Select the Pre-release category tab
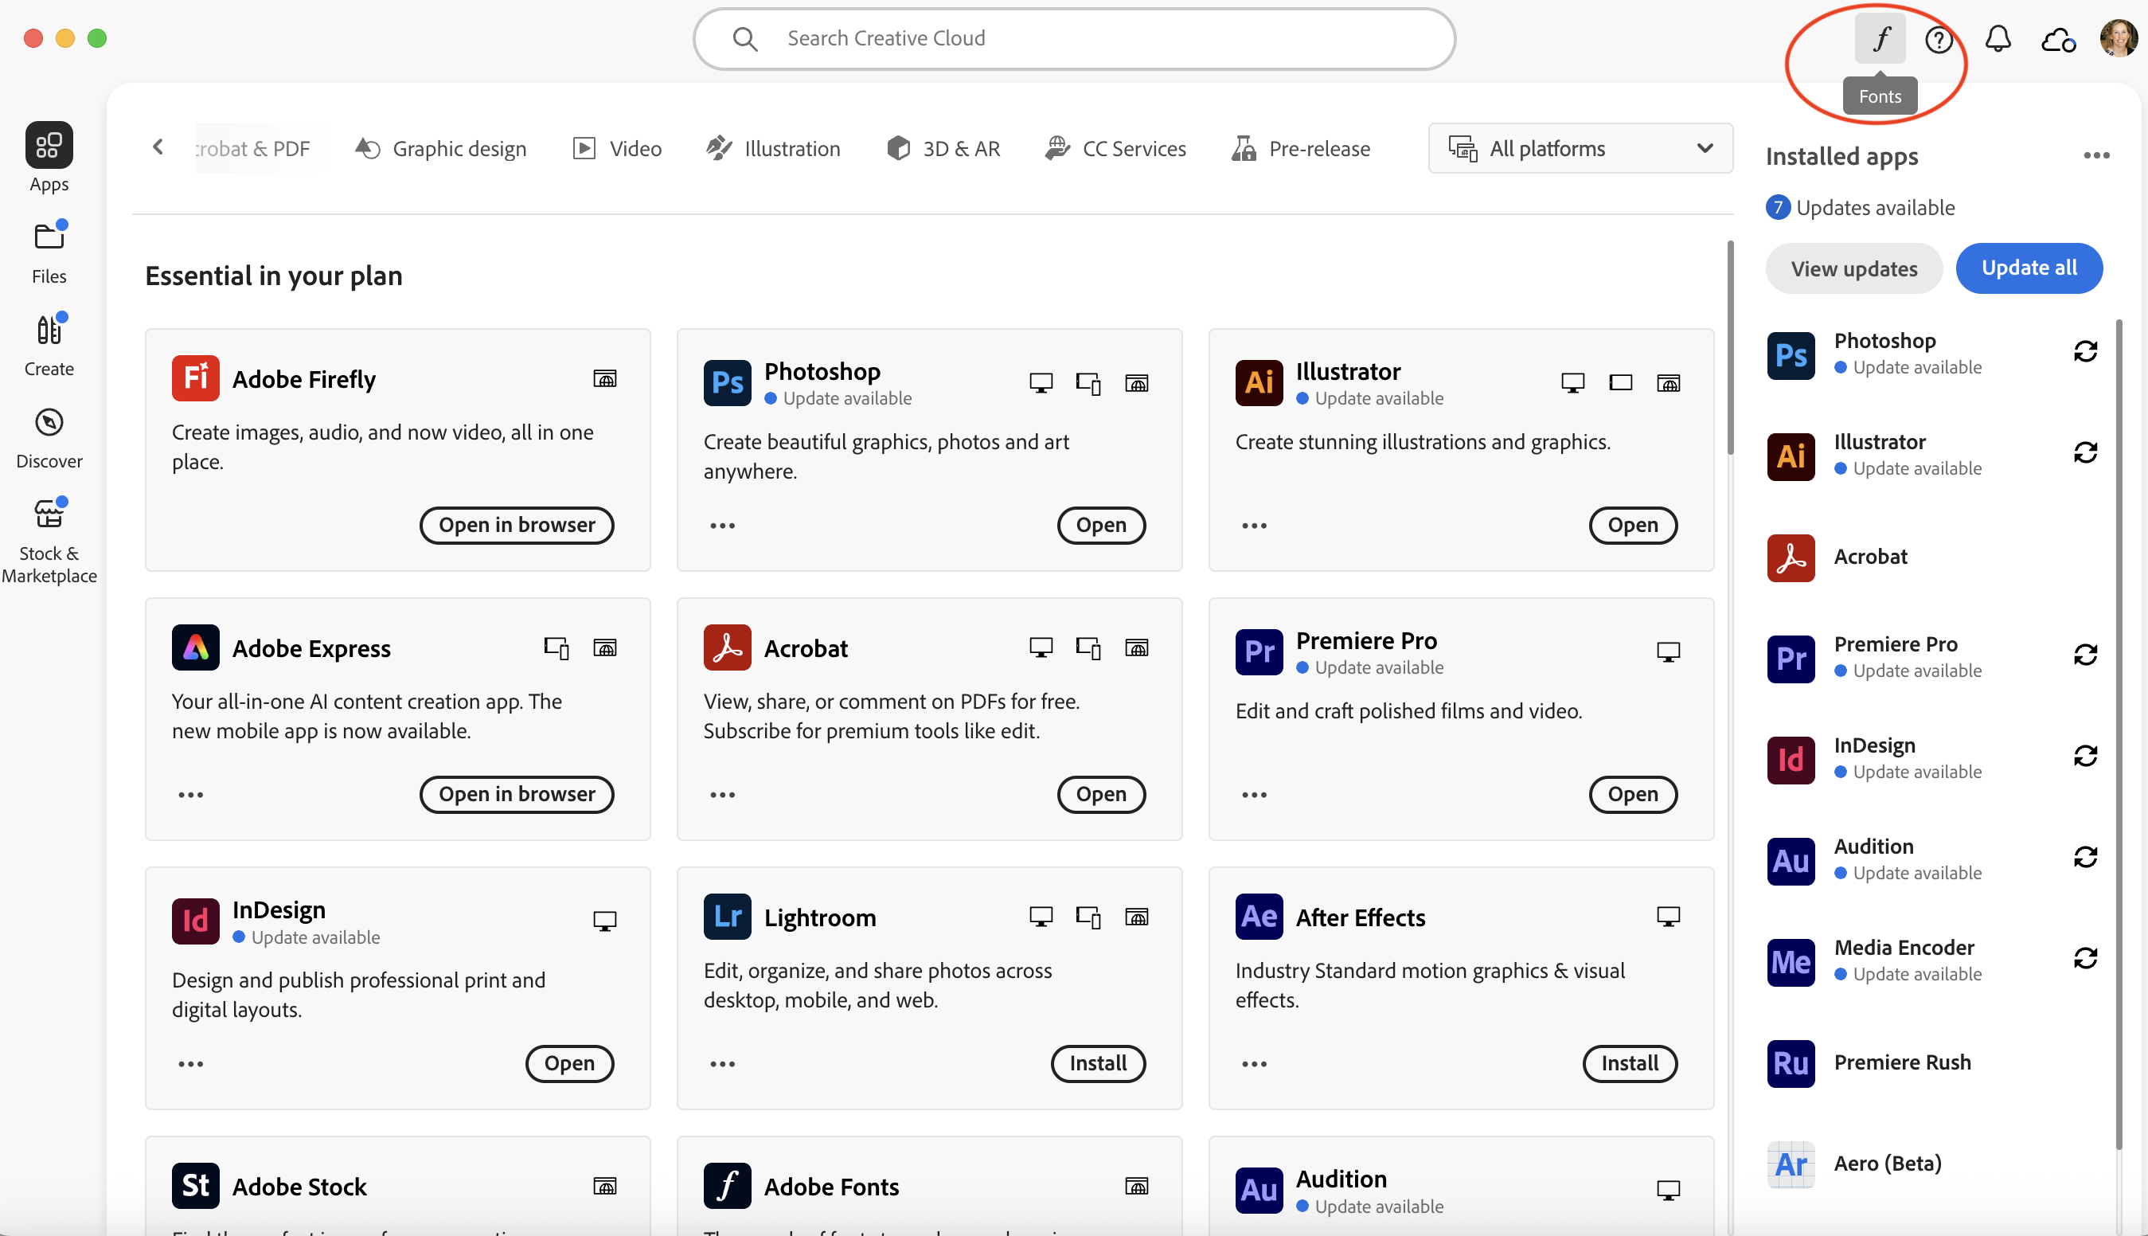This screenshot has width=2148, height=1236. [x=1300, y=149]
